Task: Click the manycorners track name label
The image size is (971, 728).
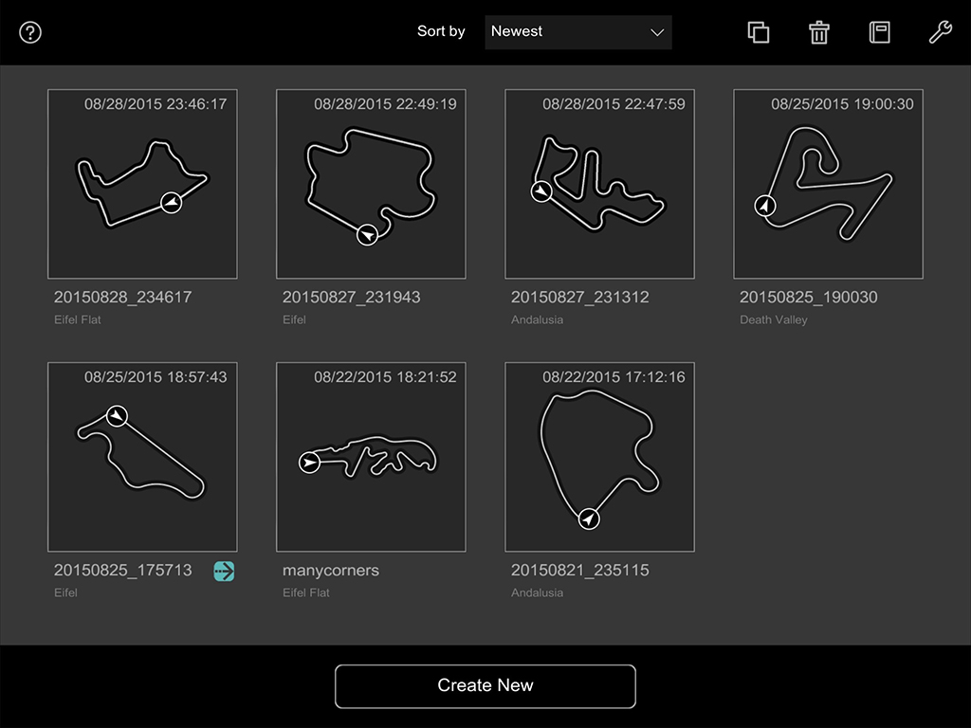Action: (331, 571)
